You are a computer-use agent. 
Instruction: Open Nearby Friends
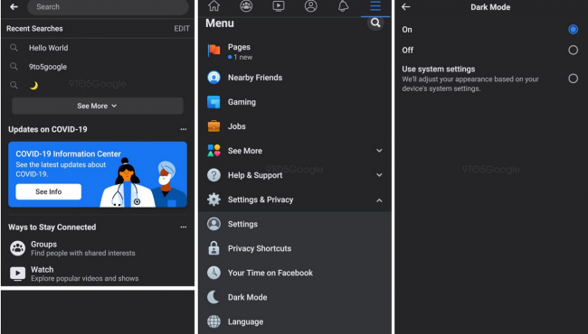[295, 78]
